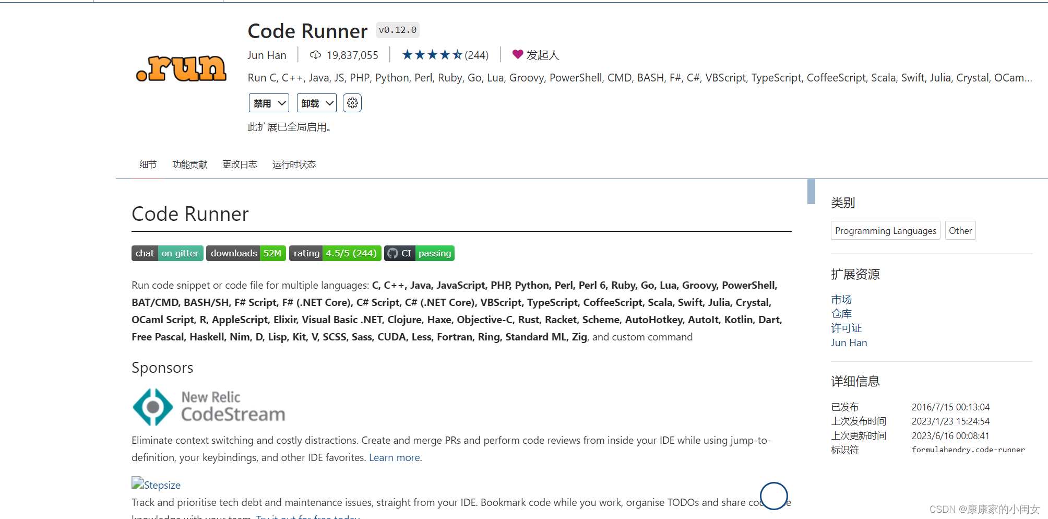The width and height of the screenshot is (1048, 519).
Task: Click the 'chat on gitter' badge
Action: pos(167,253)
